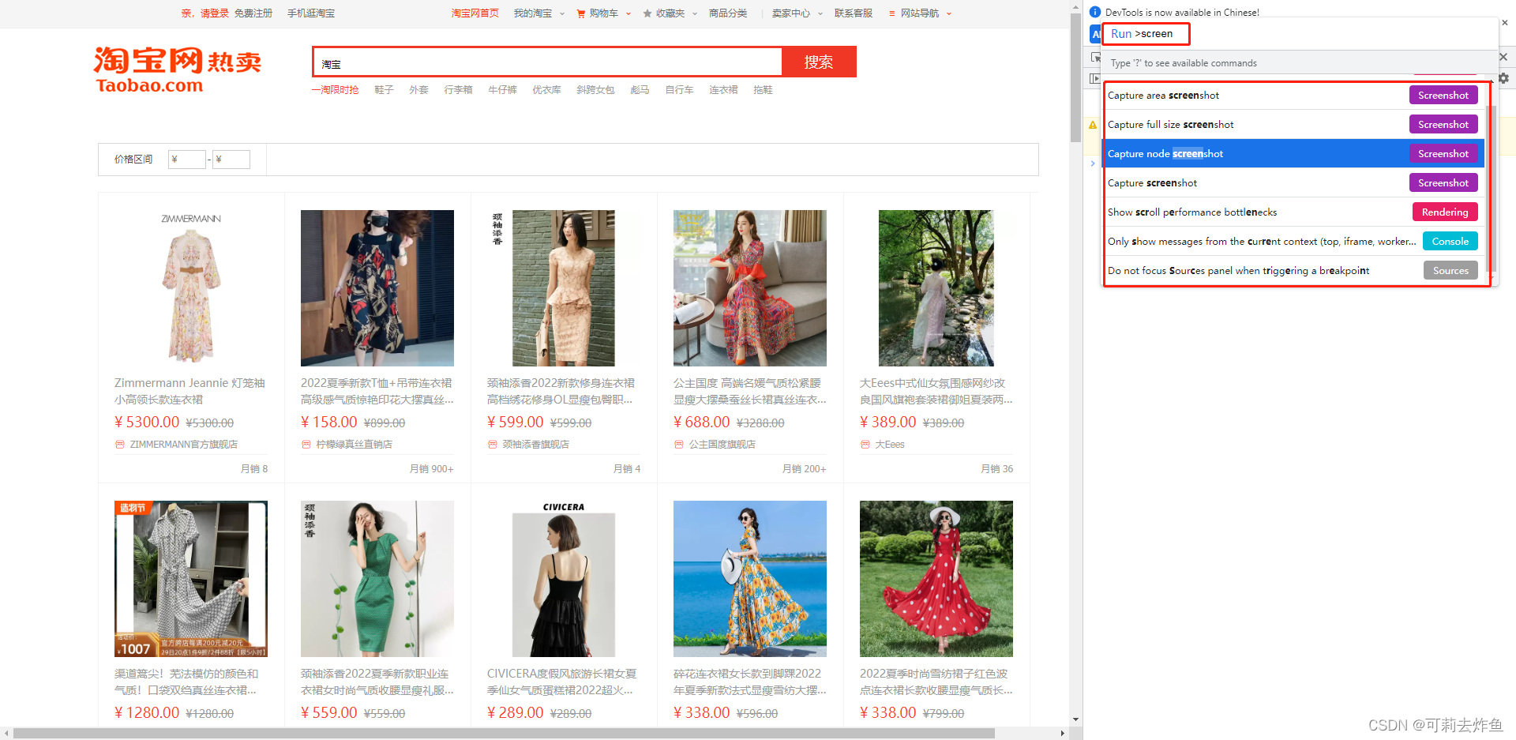Dismiss the DevTools Chinese language infobar
The height and width of the screenshot is (740, 1516).
point(1504,22)
